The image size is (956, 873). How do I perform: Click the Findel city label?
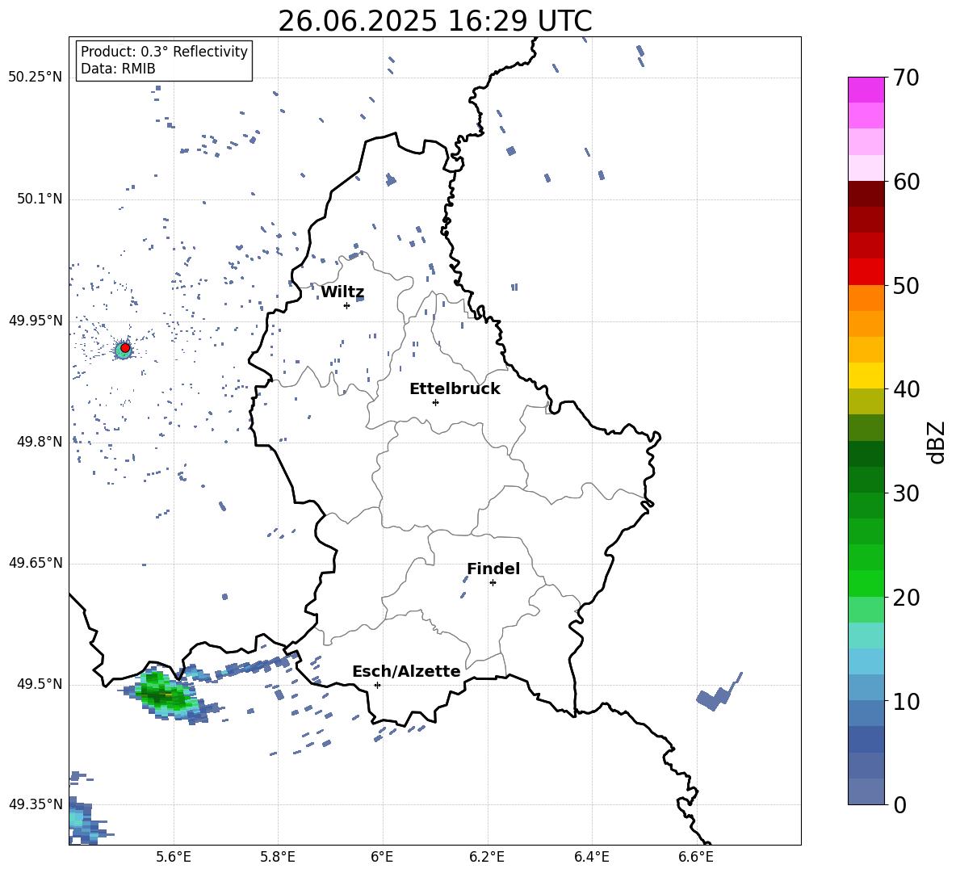click(493, 569)
